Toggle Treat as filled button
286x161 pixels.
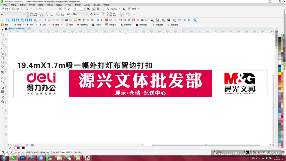pos(128,14)
